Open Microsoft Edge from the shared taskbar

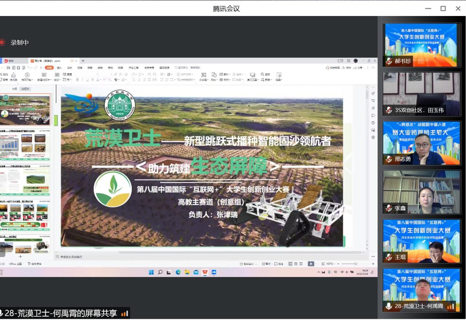(178, 272)
